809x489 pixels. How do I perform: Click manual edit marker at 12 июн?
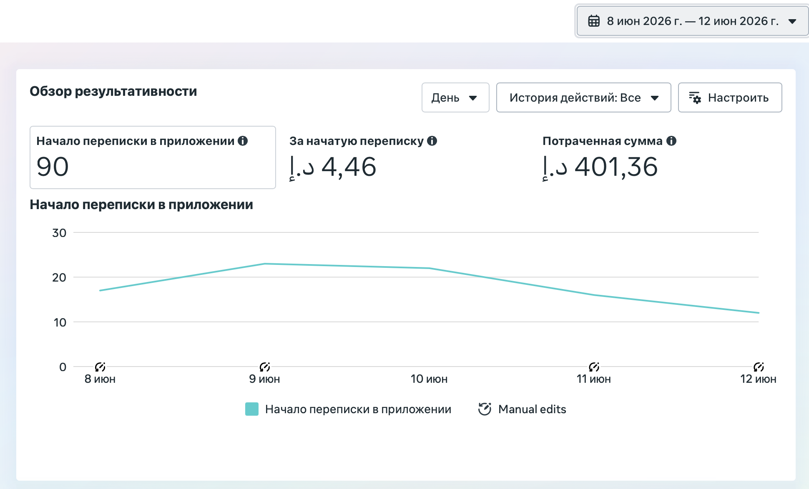pos(759,367)
